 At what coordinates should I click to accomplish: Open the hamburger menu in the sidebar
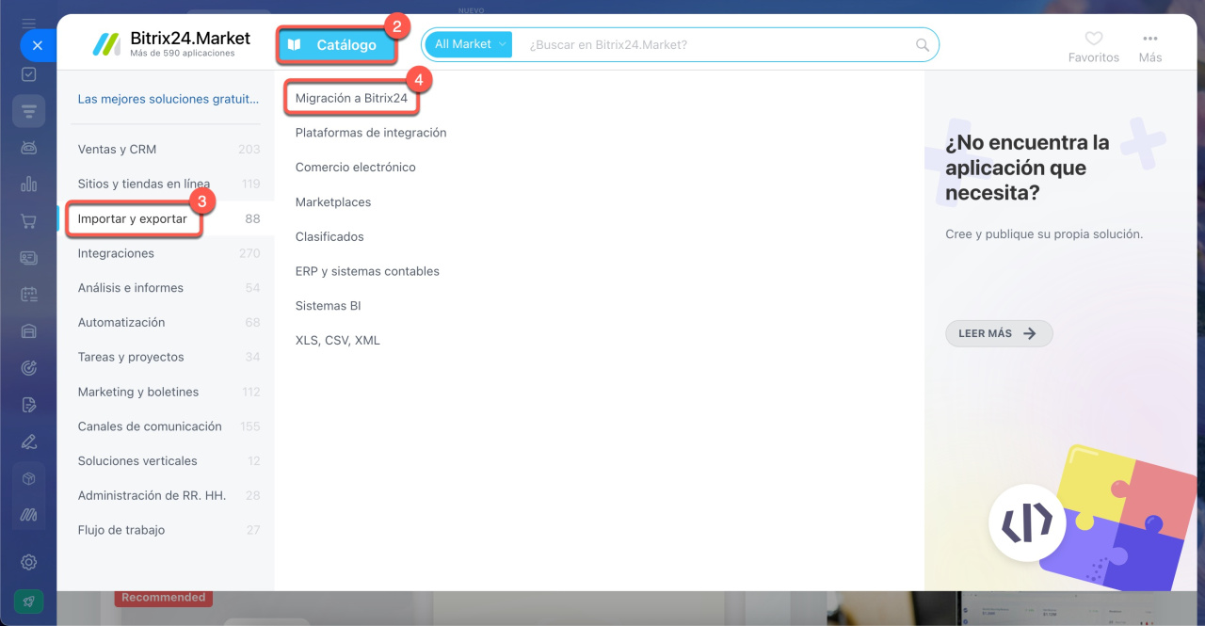[29, 23]
